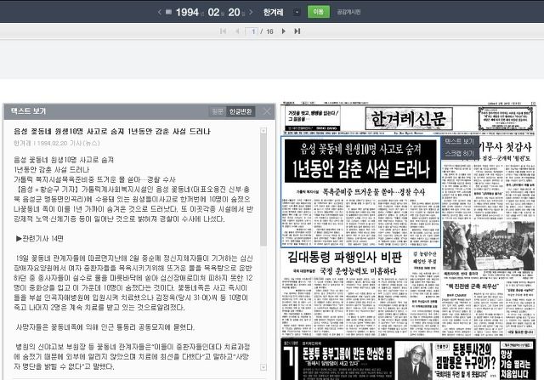Close the 텍스트 보기 panel
This screenshot has width=544, height=380.
click(266, 111)
